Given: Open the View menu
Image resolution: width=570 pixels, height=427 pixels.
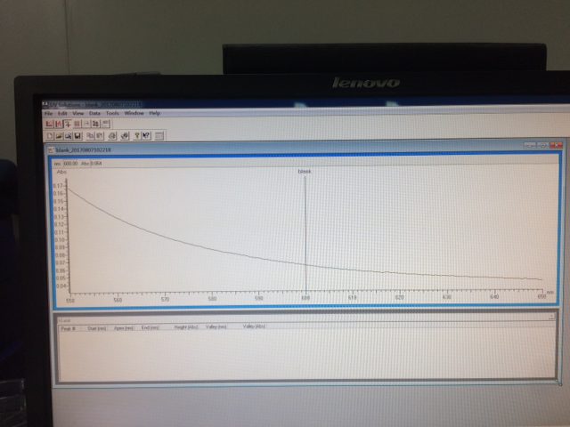Looking at the screenshot, I should click(77, 113).
